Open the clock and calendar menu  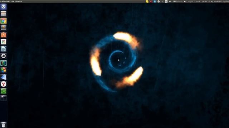tap(199, 1)
